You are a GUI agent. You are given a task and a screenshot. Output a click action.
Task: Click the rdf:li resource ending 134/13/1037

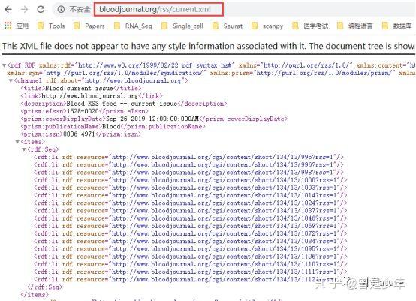coord(191,211)
